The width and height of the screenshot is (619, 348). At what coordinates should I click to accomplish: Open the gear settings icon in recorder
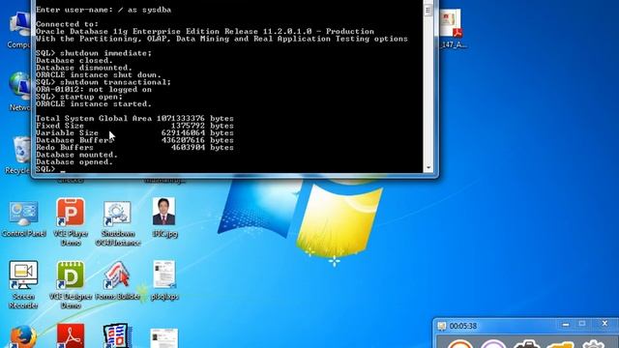[593, 344]
